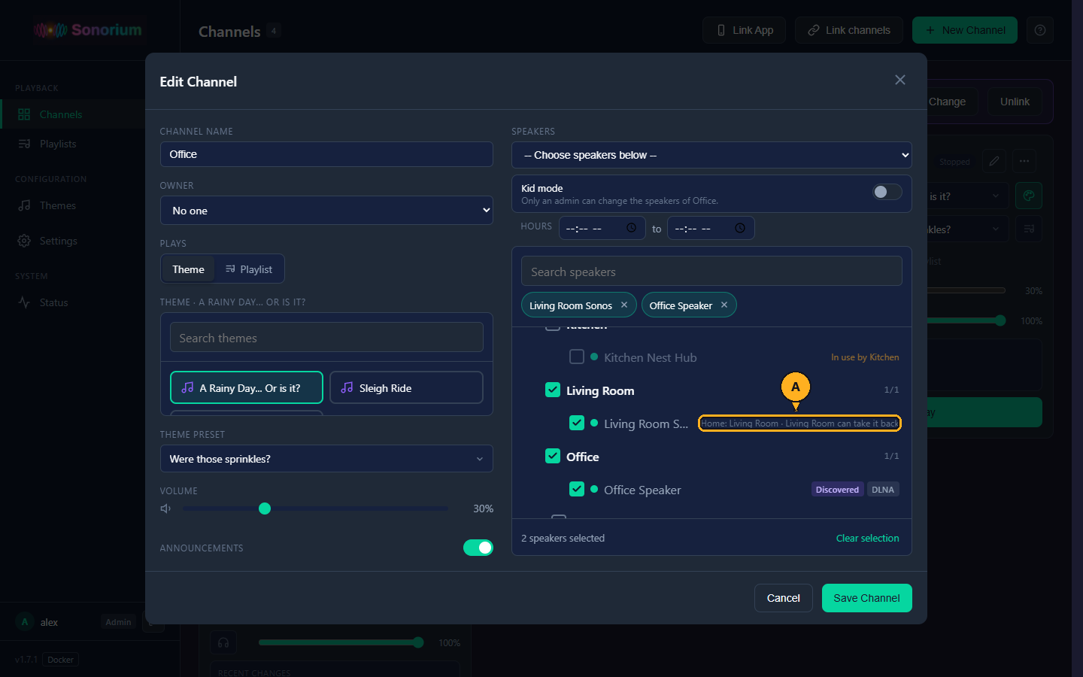Remove the Office Speaker chip
This screenshot has width=1083, height=677.
click(x=724, y=305)
